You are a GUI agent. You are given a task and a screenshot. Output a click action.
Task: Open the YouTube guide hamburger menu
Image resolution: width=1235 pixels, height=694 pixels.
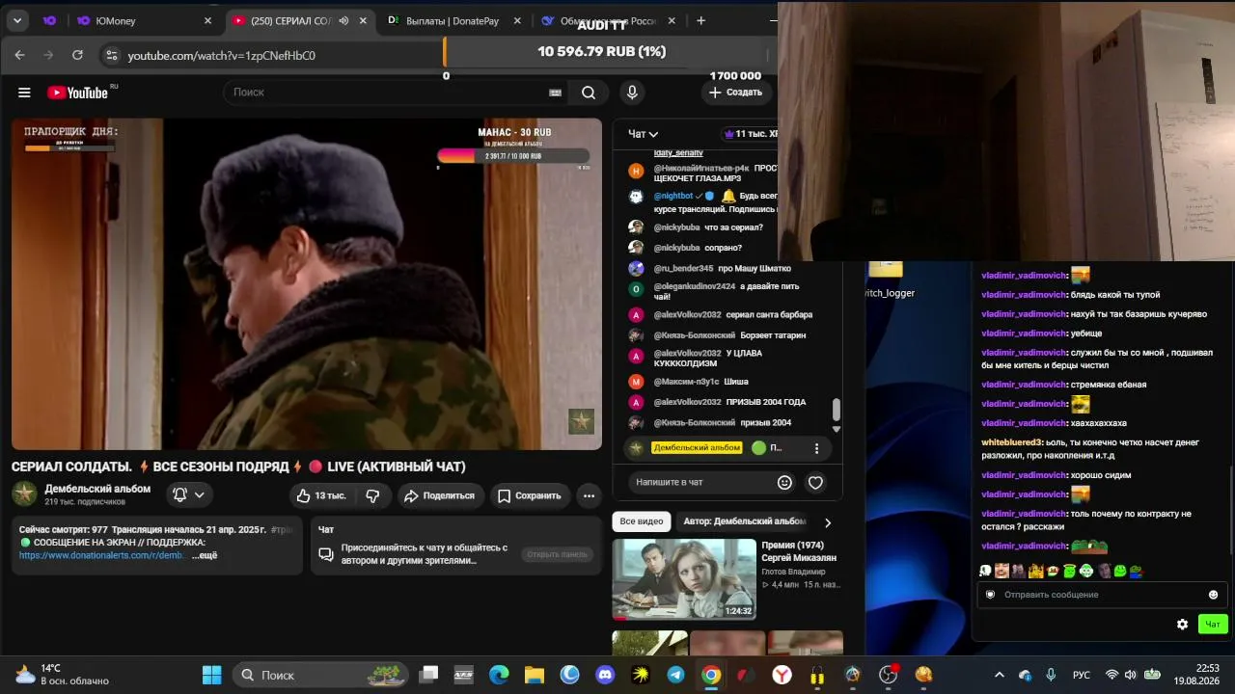[24, 93]
